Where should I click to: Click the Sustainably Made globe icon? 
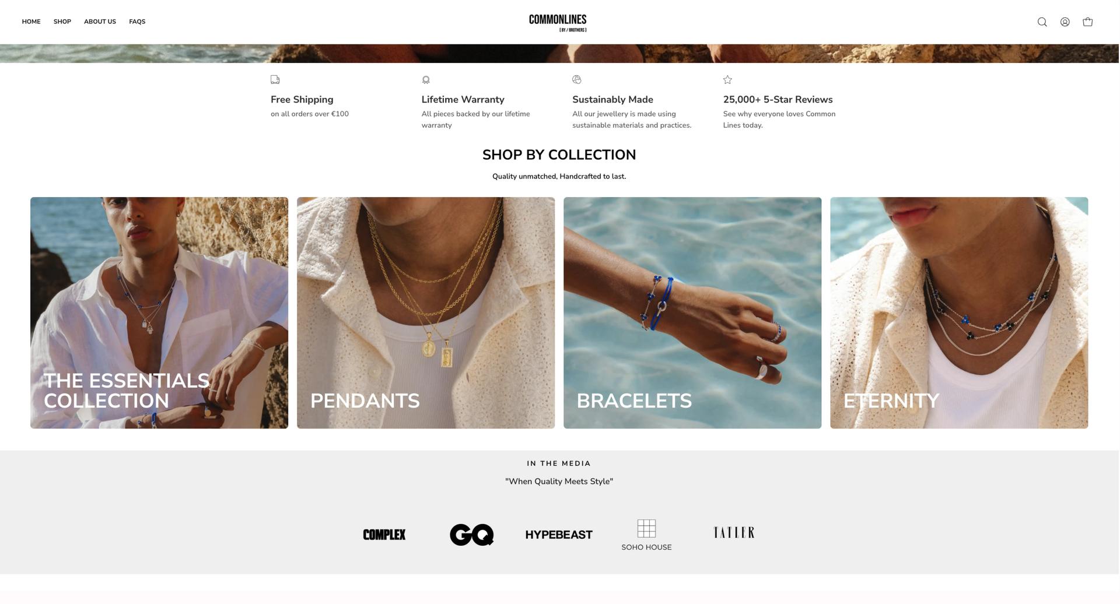(577, 79)
